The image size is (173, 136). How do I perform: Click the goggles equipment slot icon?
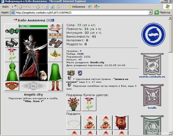coord(12,31)
